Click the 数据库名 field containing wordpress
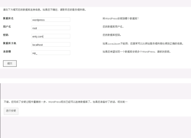Image resolution: width=191 pixels, height=138 pixels. [x=51, y=20]
